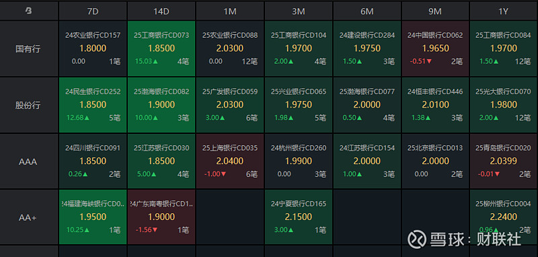This screenshot has width=538, height=257.
Task: Open the 25北京银行CD013 cell
Action: pos(435,161)
